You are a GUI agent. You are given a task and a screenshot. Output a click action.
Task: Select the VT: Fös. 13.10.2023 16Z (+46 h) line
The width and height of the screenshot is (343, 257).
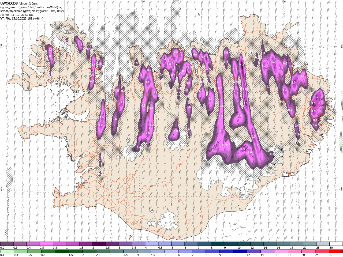(22, 18)
